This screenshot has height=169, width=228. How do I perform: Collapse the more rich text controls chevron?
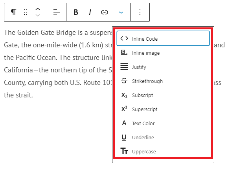[121, 13]
